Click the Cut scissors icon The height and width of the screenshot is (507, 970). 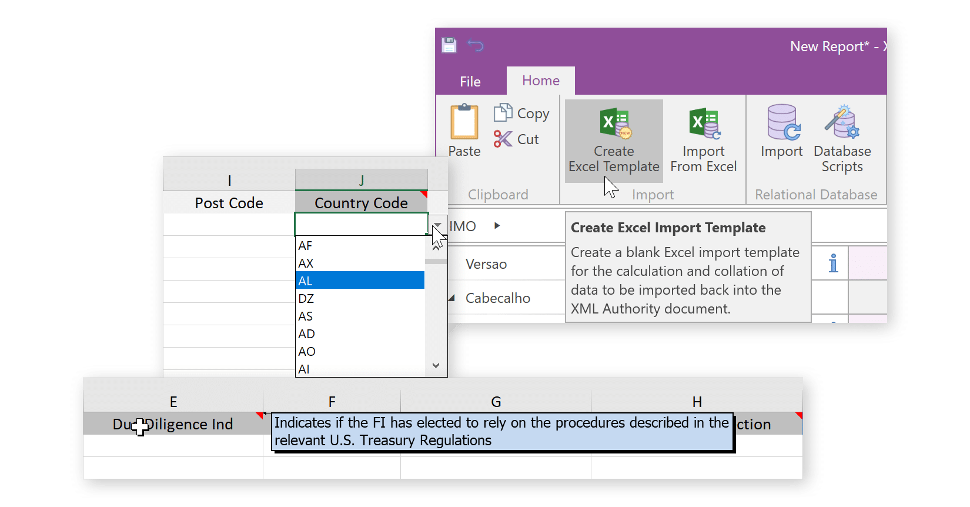point(503,139)
